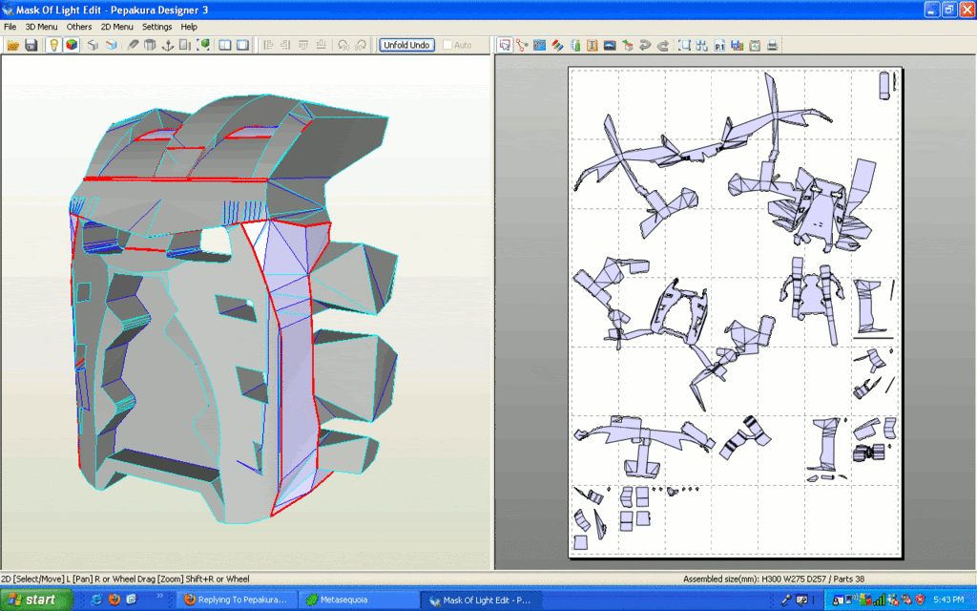Save the project with the floppy disk icon

click(x=31, y=45)
